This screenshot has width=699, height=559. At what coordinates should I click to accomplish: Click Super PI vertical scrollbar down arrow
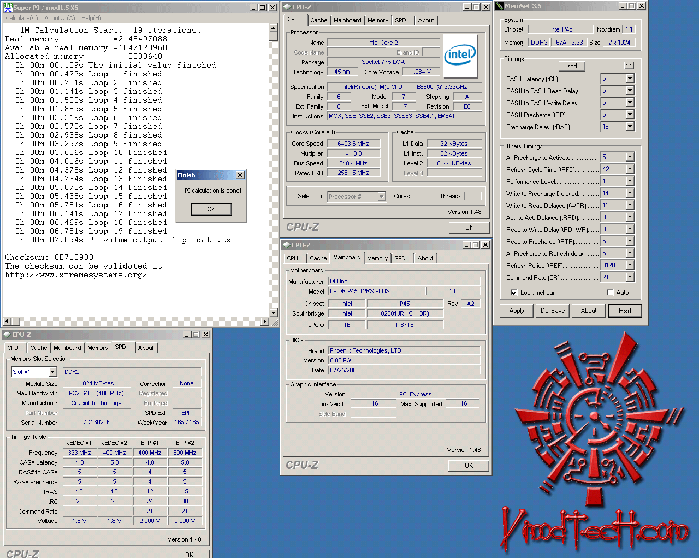click(274, 313)
